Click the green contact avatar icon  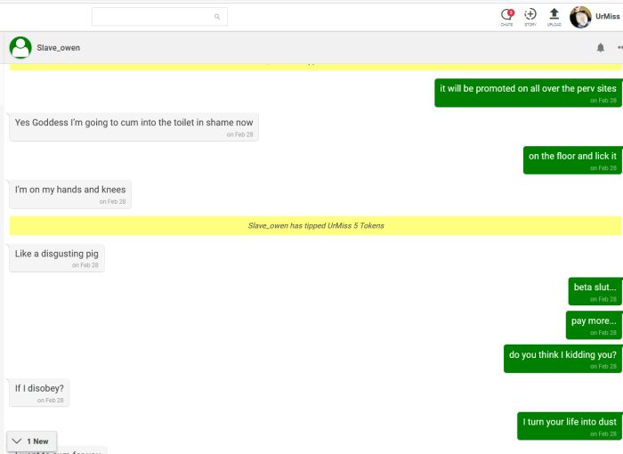coord(20,48)
